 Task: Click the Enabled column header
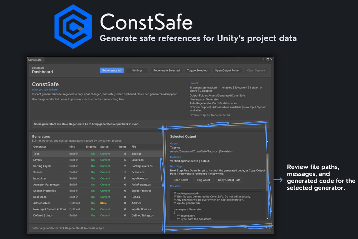coord(91,147)
